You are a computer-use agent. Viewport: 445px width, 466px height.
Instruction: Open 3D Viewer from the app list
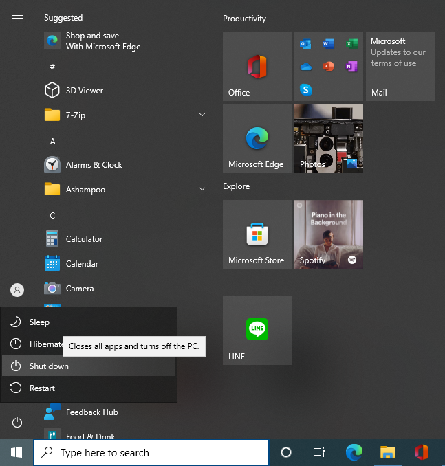tap(125, 90)
